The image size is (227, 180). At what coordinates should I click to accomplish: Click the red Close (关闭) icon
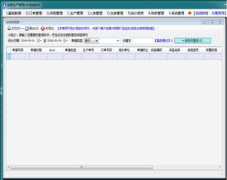(43, 28)
